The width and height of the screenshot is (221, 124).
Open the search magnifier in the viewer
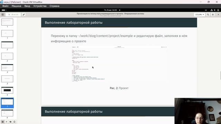[x=208, y=14]
